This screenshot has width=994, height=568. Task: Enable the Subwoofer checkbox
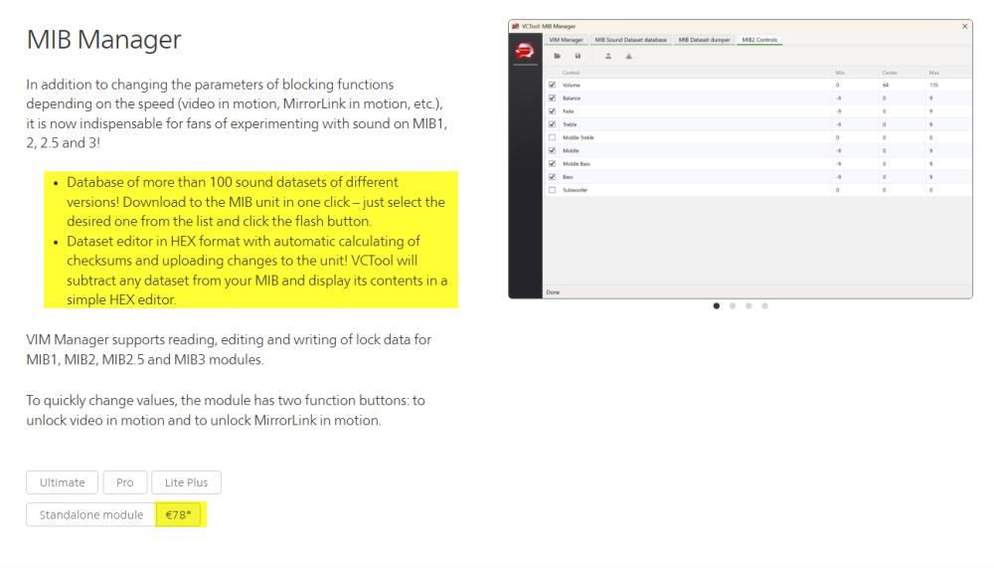(x=552, y=190)
